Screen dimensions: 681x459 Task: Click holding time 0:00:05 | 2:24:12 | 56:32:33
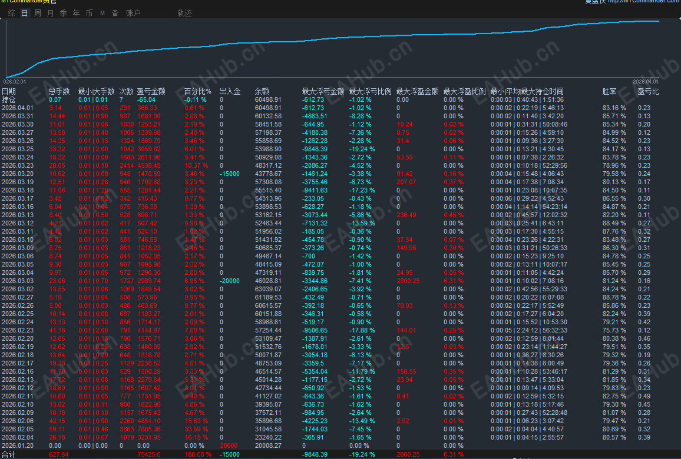point(529,330)
